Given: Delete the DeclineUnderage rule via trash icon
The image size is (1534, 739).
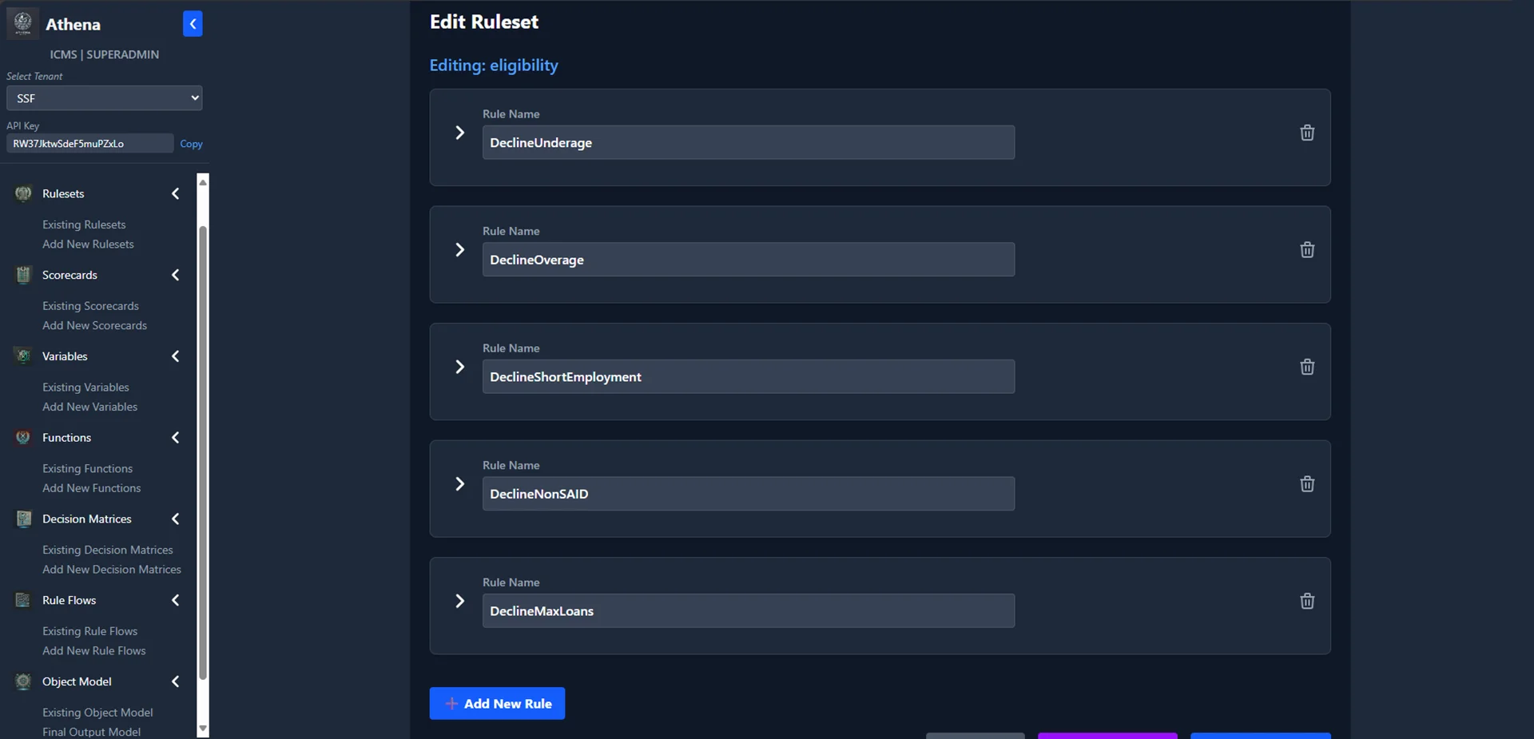Looking at the screenshot, I should [1307, 133].
